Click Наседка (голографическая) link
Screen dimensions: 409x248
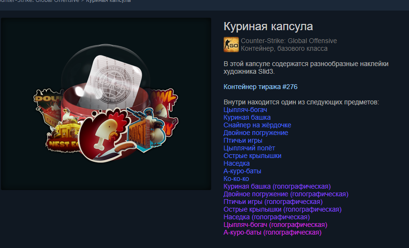267,217
